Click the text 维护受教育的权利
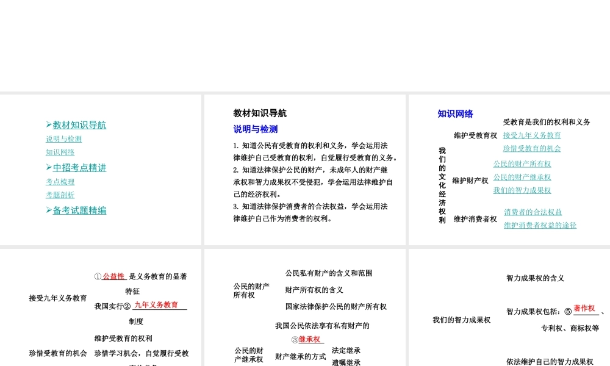The width and height of the screenshot is (610, 366). pos(123,339)
